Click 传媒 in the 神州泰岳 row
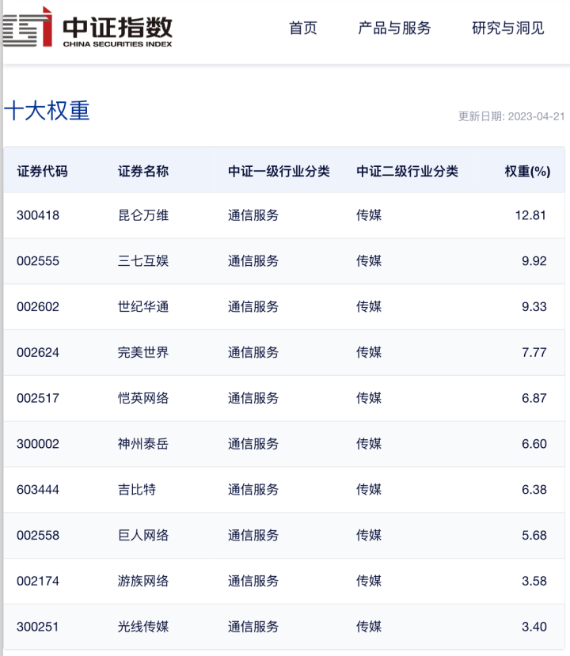The height and width of the screenshot is (656, 570). pyautogui.click(x=369, y=444)
